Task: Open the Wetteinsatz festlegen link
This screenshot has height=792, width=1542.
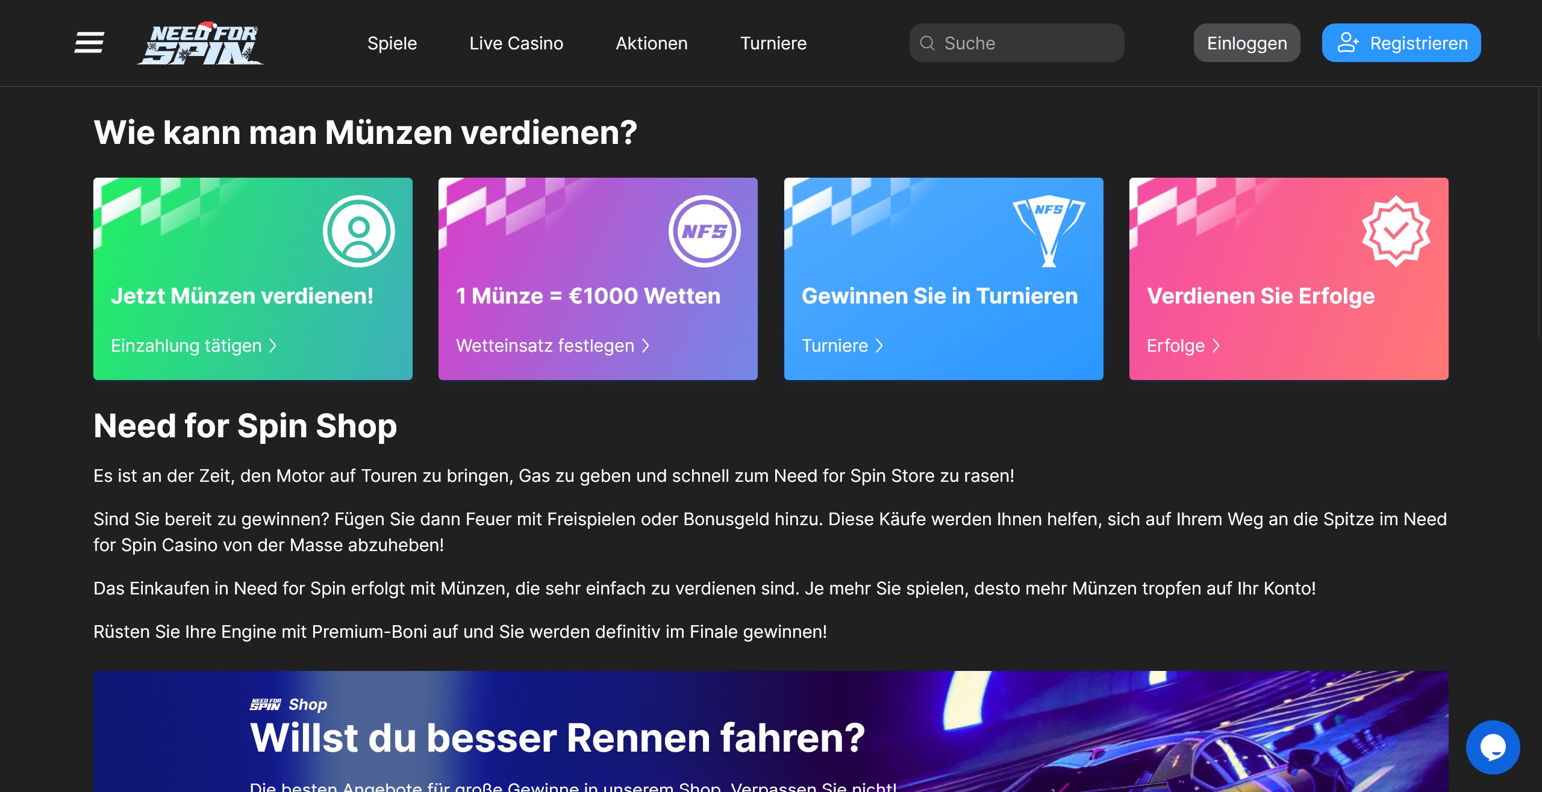Action: tap(553, 346)
